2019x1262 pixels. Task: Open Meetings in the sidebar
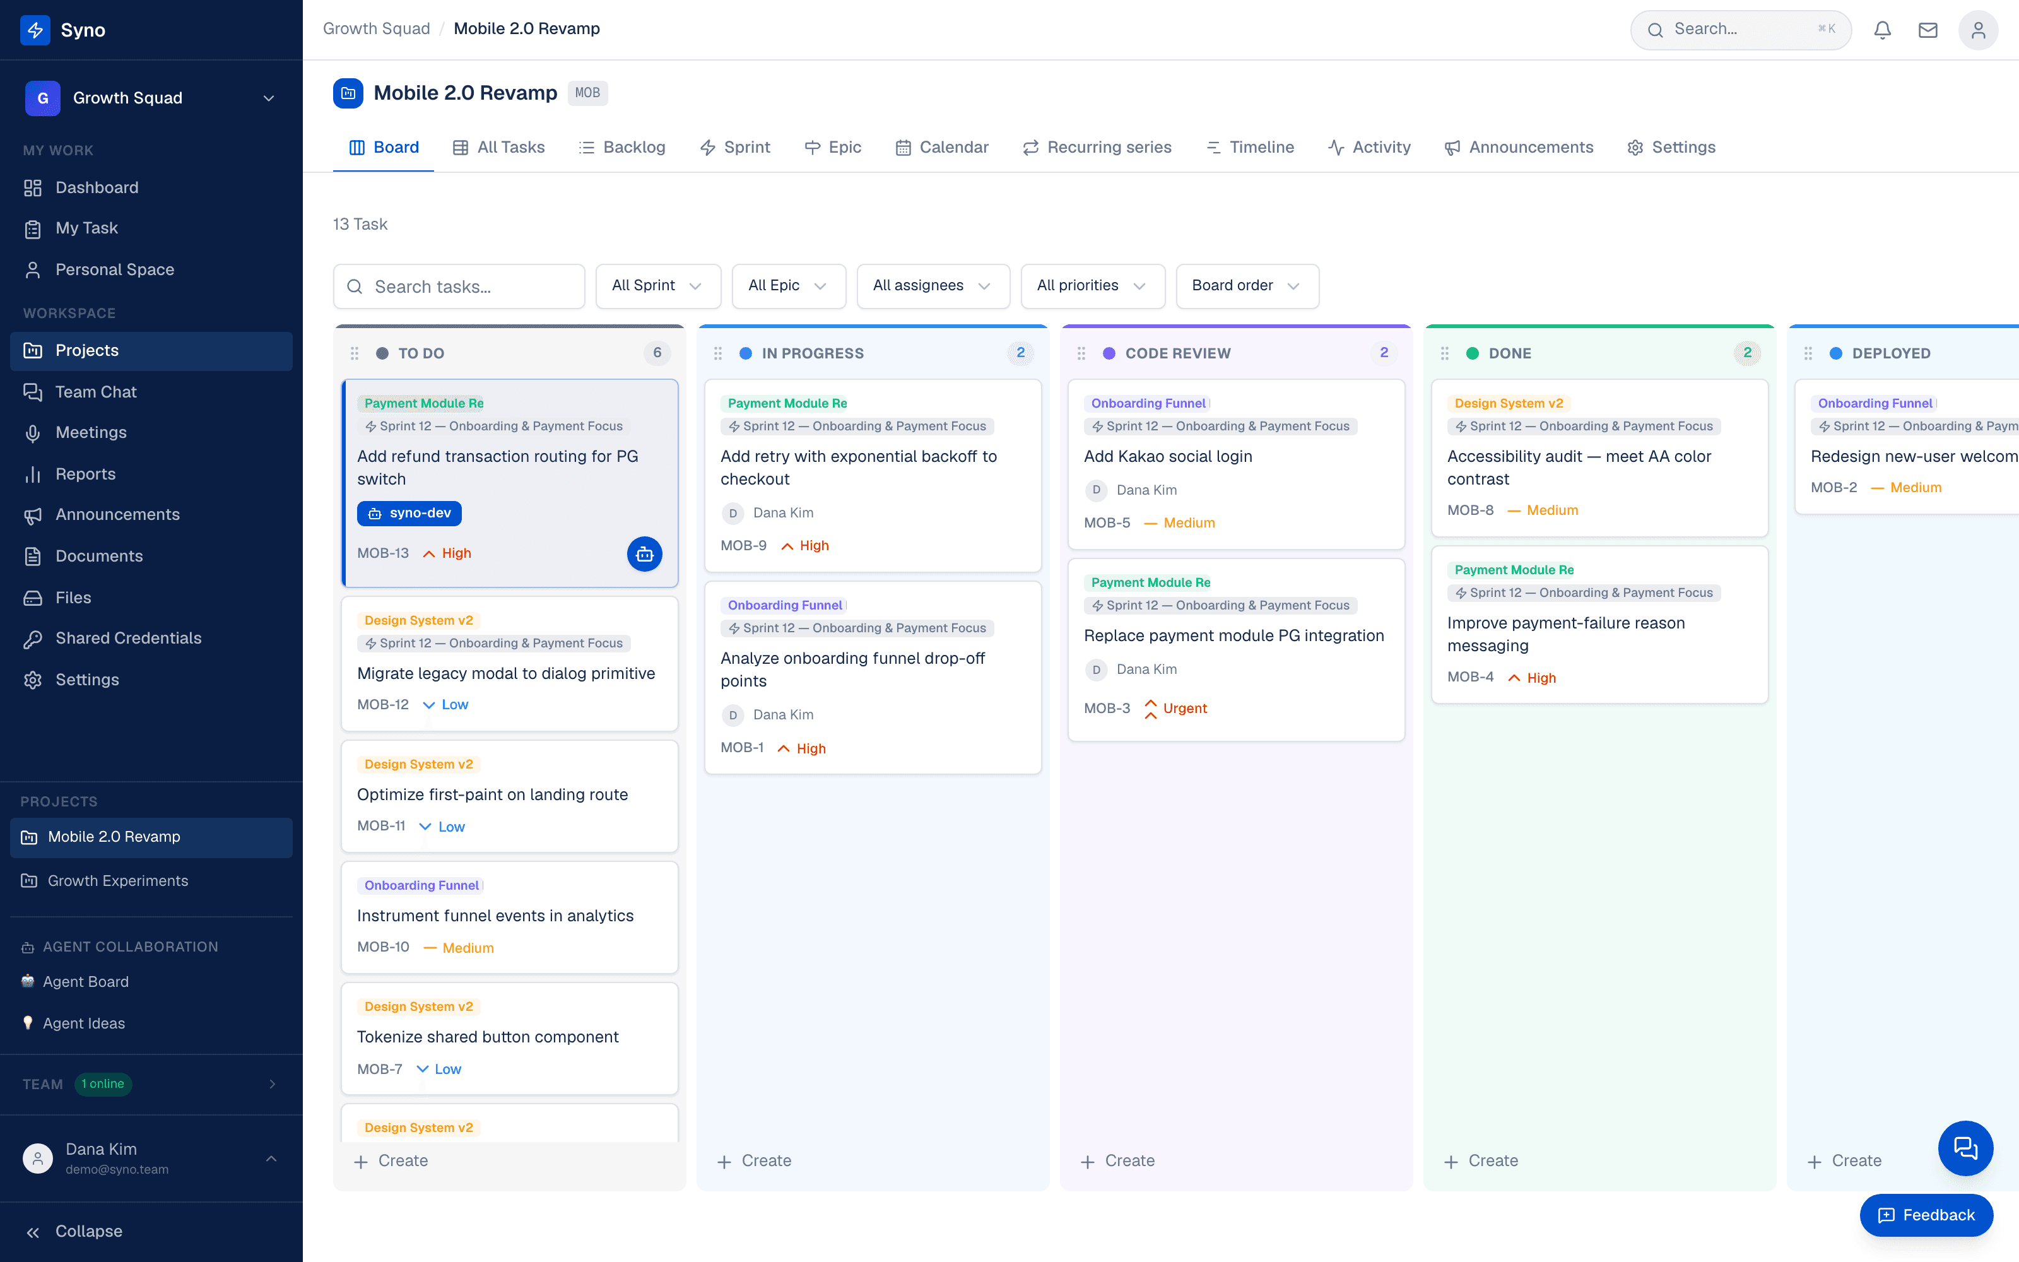pyautogui.click(x=151, y=432)
